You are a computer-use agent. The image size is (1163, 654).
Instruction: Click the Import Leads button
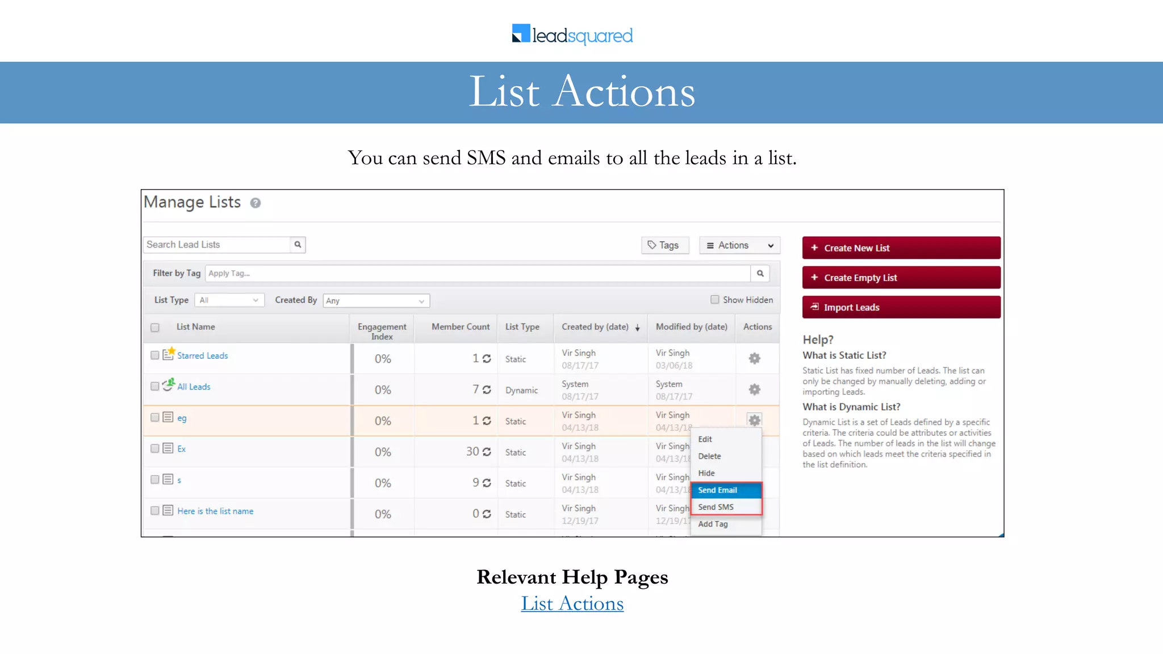pyautogui.click(x=901, y=307)
